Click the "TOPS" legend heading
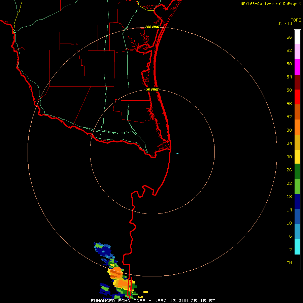 (296, 20)
